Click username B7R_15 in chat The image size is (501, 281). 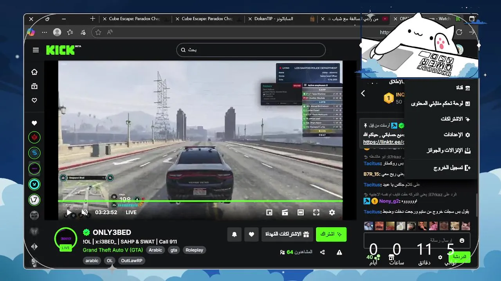tap(372, 174)
